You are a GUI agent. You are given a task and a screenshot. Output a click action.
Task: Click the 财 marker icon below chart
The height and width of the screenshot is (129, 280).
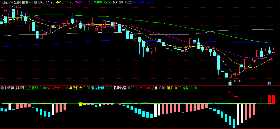(269, 84)
